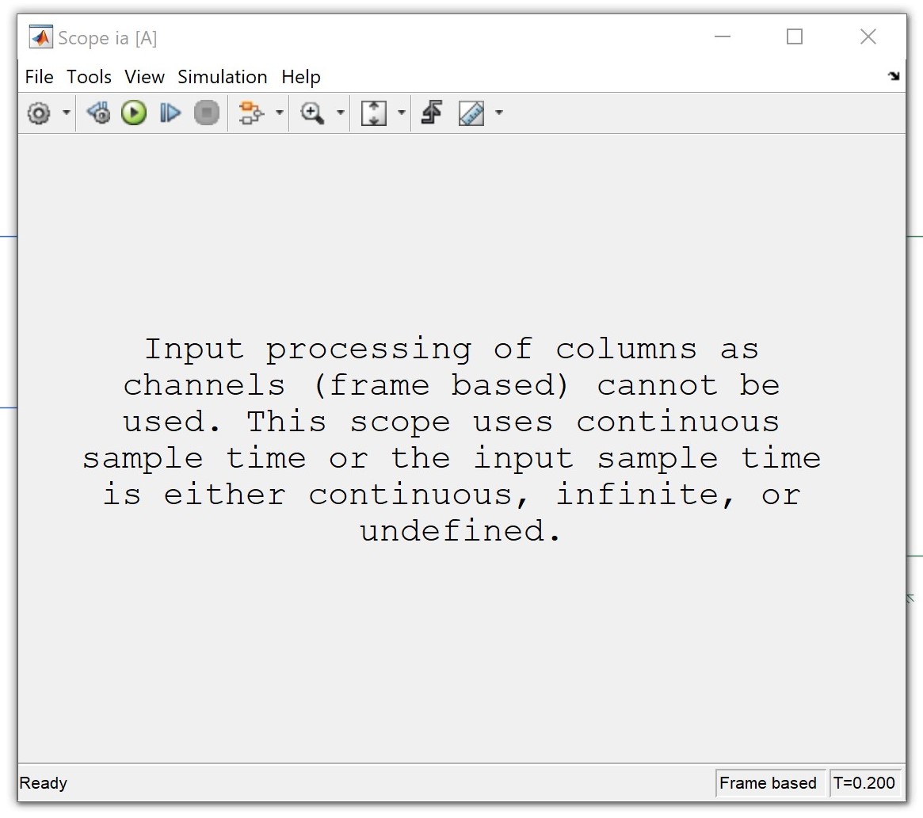Click the Scale Y-Axis Limits icon

pos(373,113)
